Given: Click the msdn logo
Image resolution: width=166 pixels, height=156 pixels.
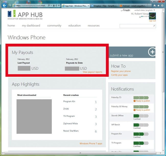Looking at the screenshot, I should coord(125,10).
